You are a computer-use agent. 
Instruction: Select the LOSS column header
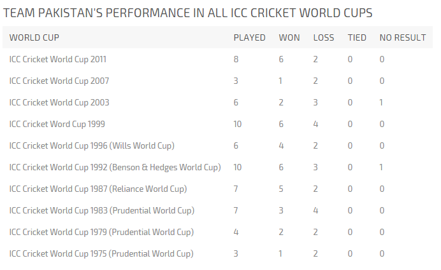(x=324, y=37)
